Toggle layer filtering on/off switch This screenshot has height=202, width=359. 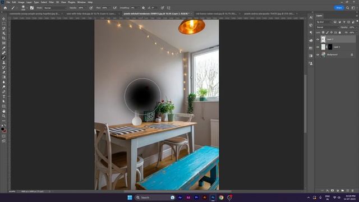[357, 21]
